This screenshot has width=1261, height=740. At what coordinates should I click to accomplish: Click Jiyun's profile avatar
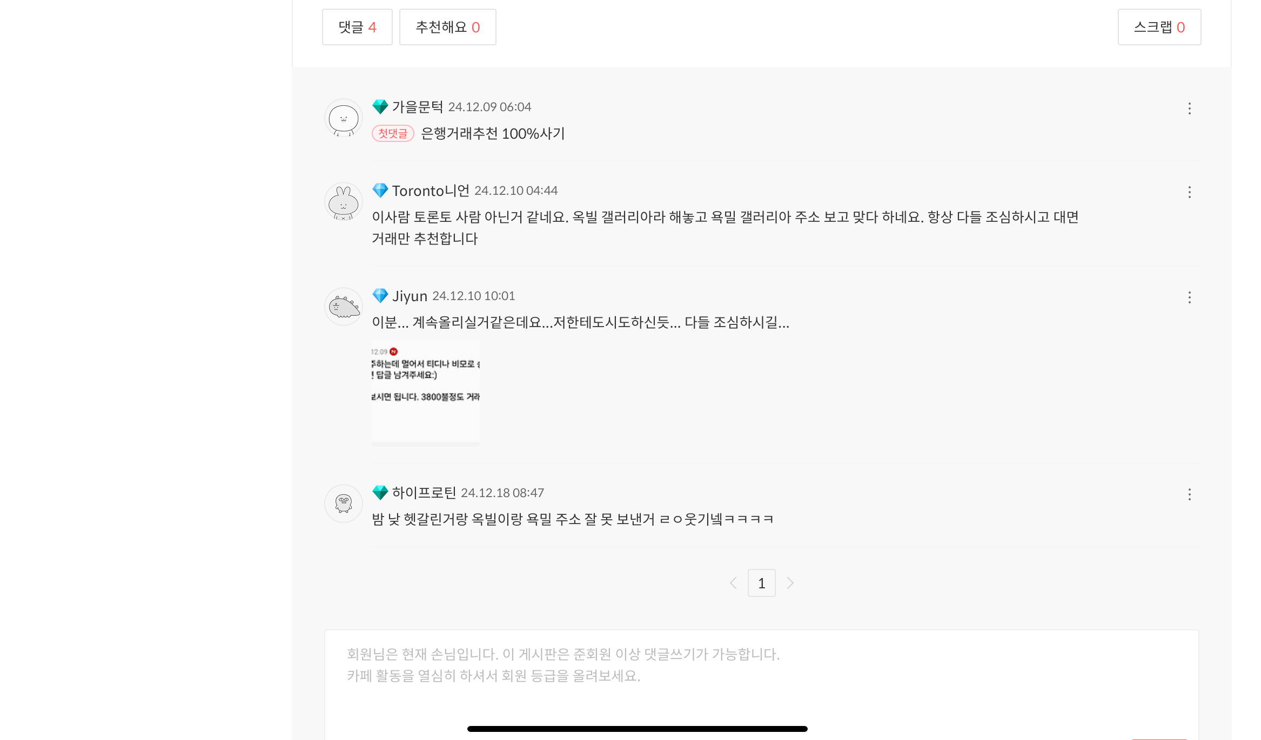[343, 307]
